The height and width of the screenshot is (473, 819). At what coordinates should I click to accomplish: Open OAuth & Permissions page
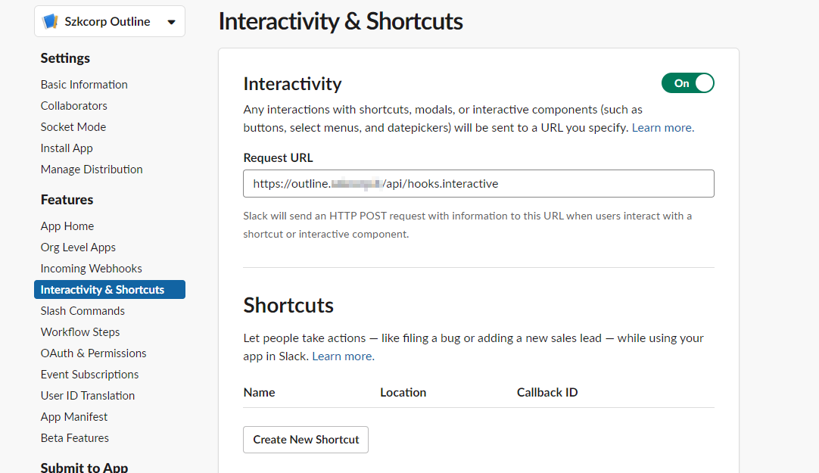click(94, 353)
